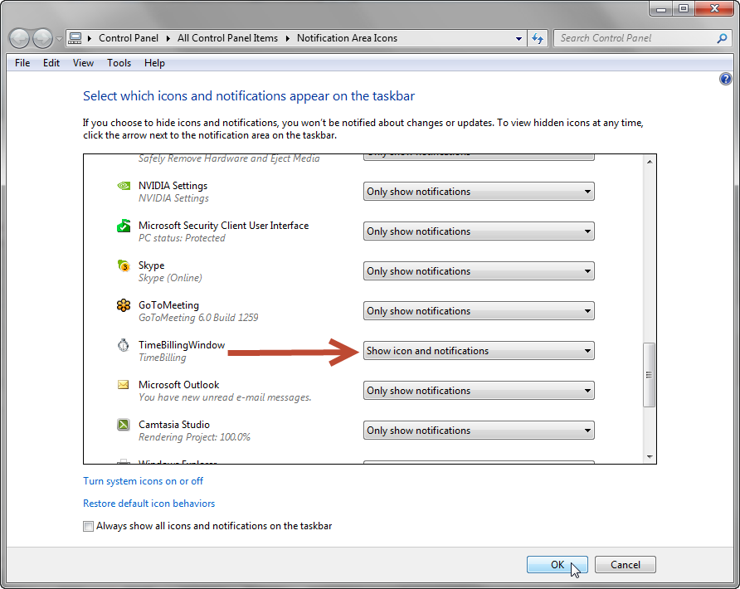Open the Tools menu
Viewport: 740px width, 589px height.
pyautogui.click(x=119, y=63)
